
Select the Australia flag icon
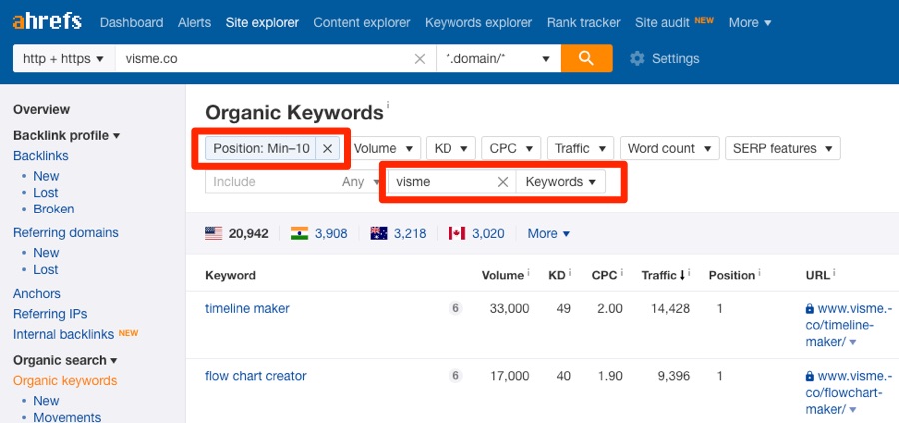point(379,233)
